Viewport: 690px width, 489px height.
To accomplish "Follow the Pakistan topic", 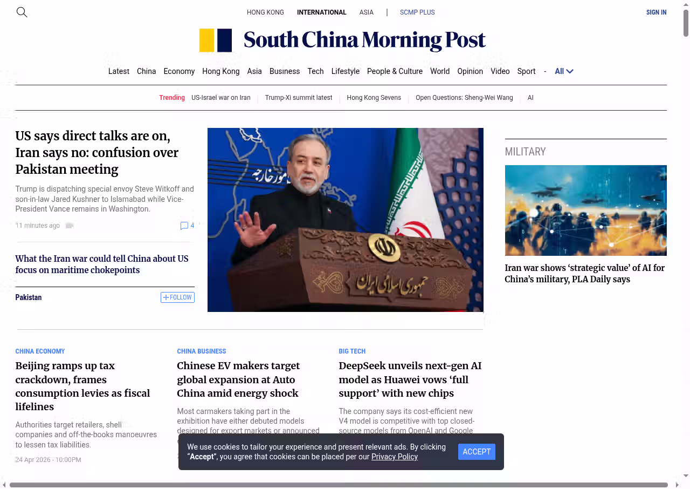I will 177,297.
